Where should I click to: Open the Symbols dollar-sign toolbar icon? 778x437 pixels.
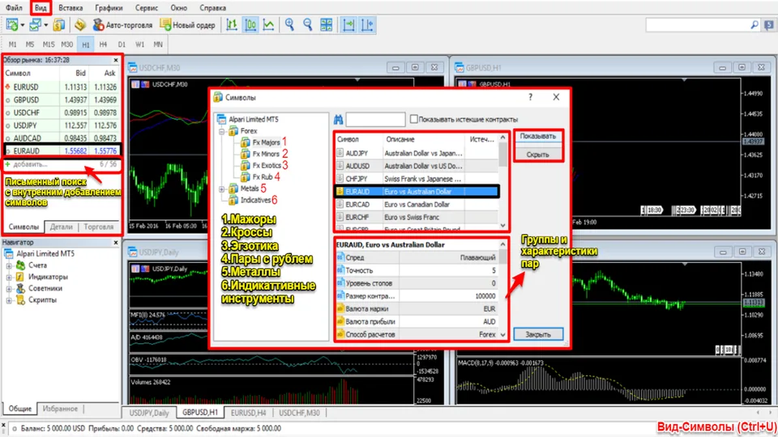[x=59, y=25]
